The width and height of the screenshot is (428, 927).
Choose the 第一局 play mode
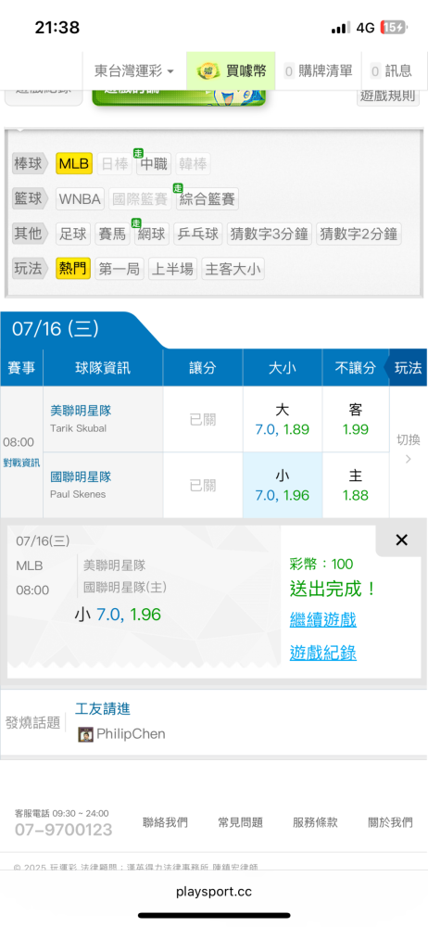[119, 269]
